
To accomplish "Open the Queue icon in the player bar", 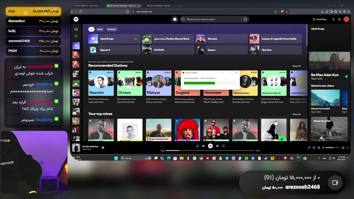I will [314, 148].
